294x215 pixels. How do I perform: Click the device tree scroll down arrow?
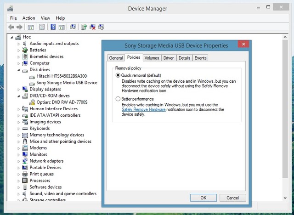[285, 198]
